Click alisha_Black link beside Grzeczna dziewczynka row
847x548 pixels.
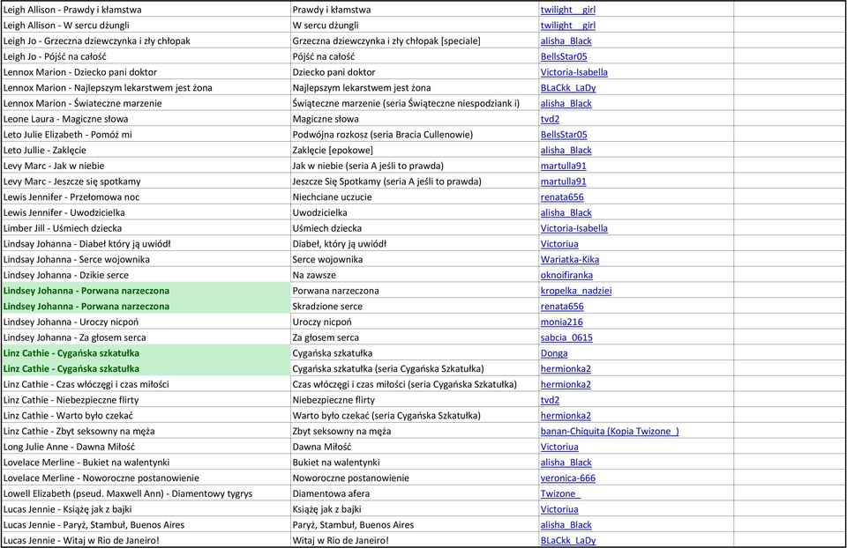click(566, 41)
